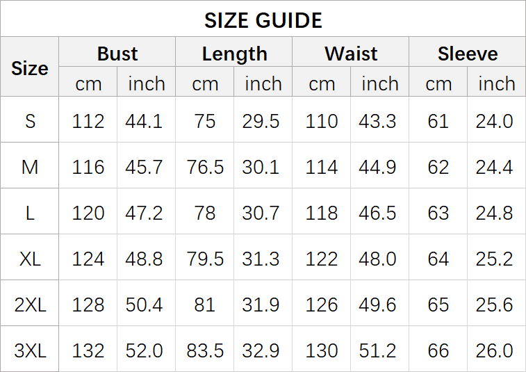
Task: Select the 2XL size row label
Action: [x=30, y=305]
